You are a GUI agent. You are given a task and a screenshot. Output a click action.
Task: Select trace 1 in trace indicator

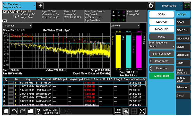pos(114,12)
